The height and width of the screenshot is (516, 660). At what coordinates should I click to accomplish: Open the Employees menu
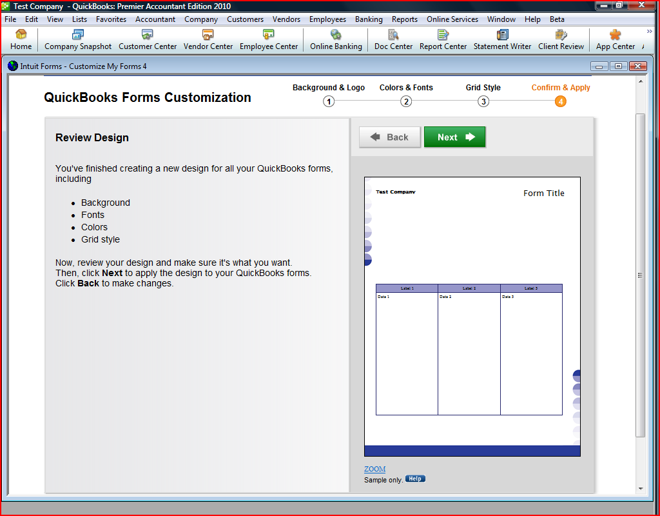(327, 19)
